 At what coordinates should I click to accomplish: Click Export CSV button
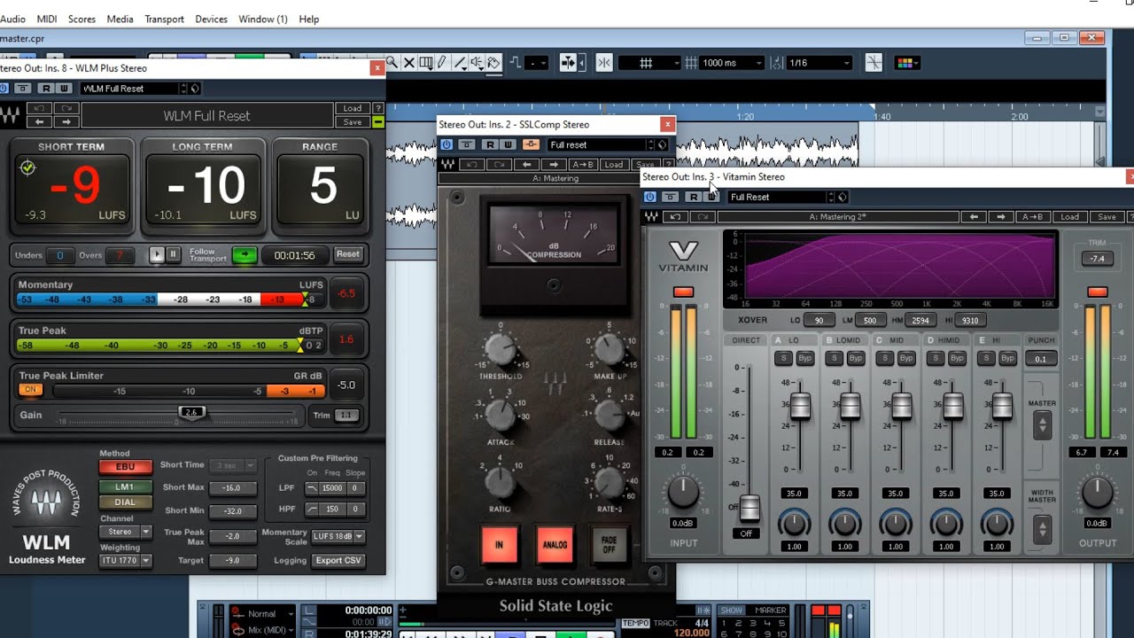pyautogui.click(x=338, y=561)
